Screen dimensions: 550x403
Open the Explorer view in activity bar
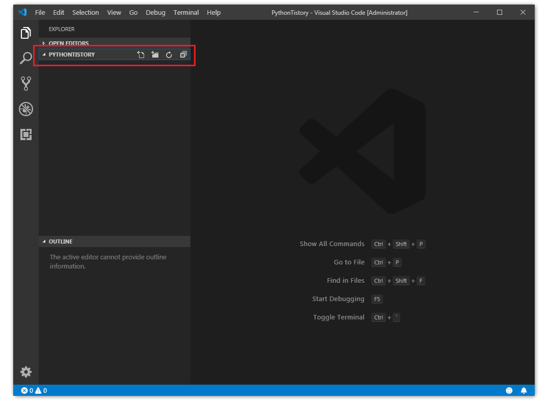(x=25, y=33)
